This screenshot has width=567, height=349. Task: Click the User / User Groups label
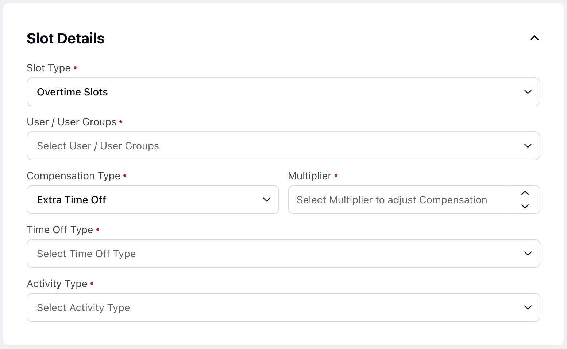tap(72, 122)
